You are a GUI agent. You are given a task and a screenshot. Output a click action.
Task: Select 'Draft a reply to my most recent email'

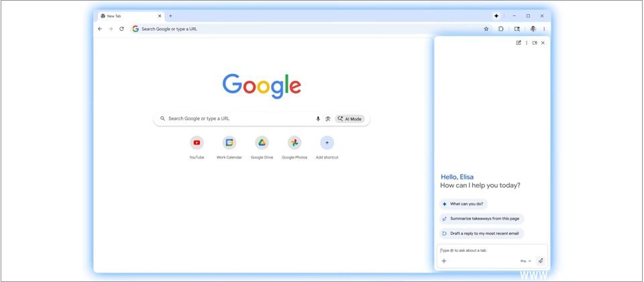point(482,233)
